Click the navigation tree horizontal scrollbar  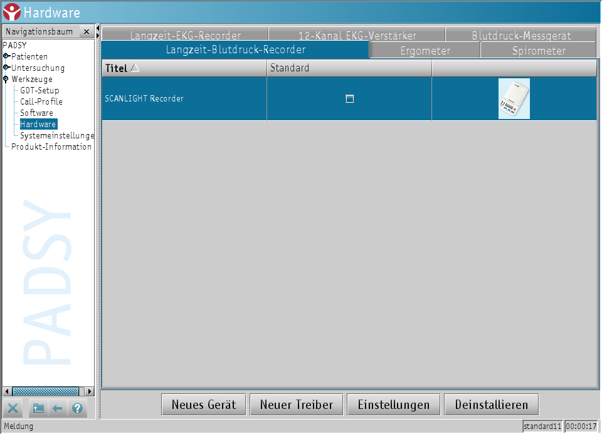[x=46, y=391]
